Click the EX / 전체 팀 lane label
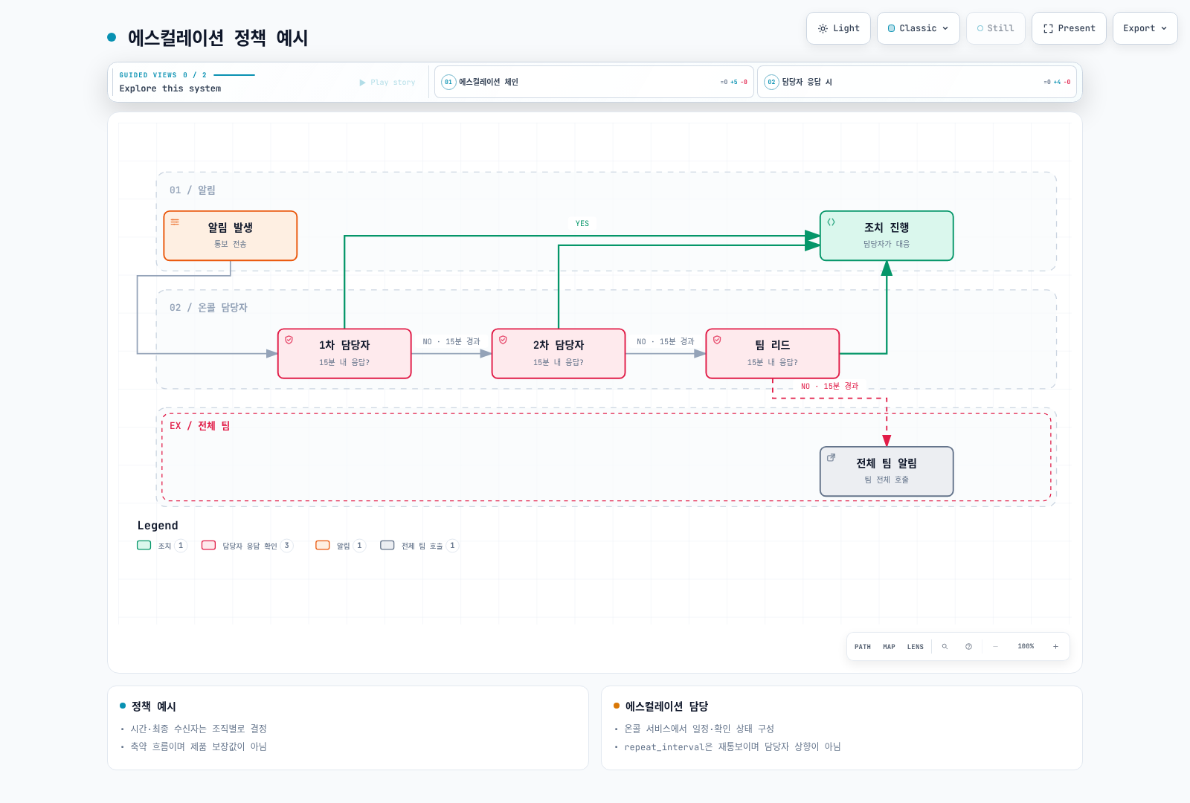 [200, 426]
